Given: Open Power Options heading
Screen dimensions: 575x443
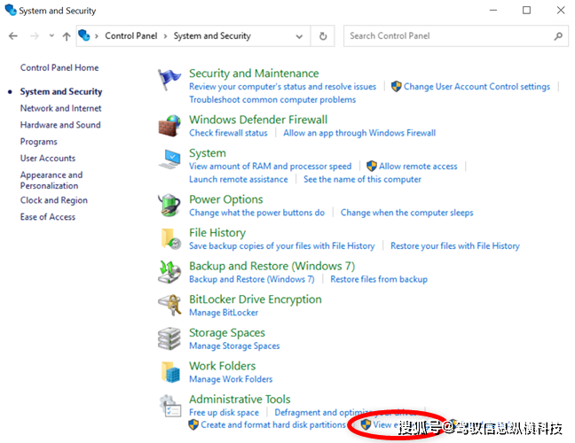Looking at the screenshot, I should (226, 199).
